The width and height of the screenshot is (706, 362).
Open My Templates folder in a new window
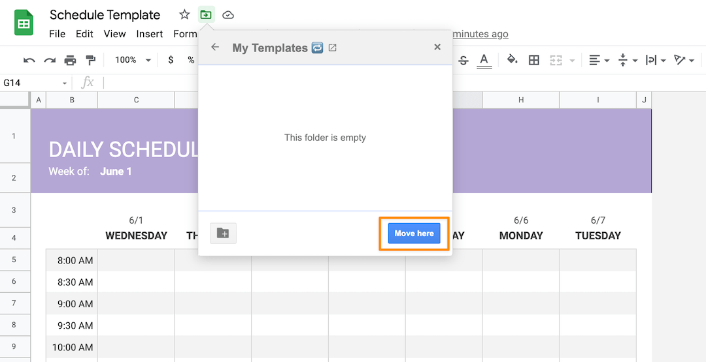tap(332, 48)
